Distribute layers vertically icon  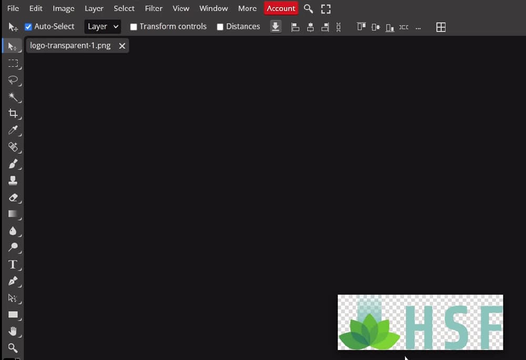[338, 27]
